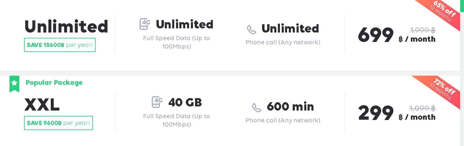This screenshot has width=464, height=146.
Task: Click the SAVE 9600฿ per year badge
Action: 58,123
